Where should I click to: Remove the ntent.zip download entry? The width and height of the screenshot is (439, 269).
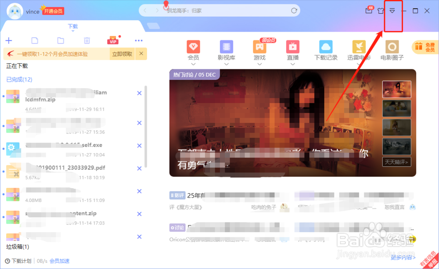[139, 214]
